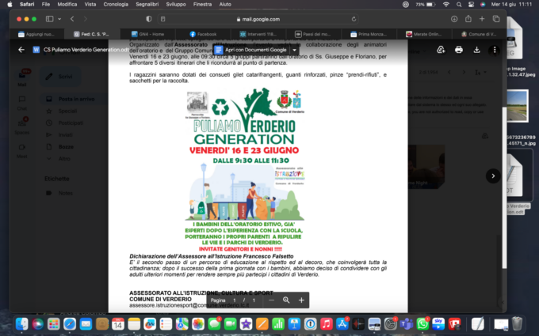The width and height of the screenshot is (539, 336).
Task: Open App Store from the Dock
Action: 342,323
